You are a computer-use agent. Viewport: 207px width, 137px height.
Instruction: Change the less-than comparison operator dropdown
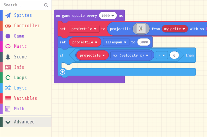(x=162, y=55)
